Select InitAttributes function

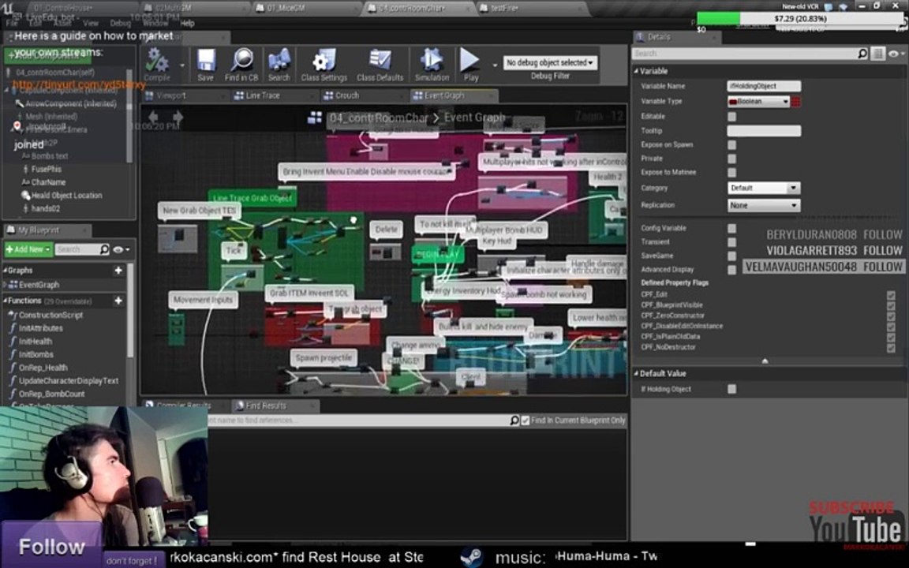coord(41,328)
